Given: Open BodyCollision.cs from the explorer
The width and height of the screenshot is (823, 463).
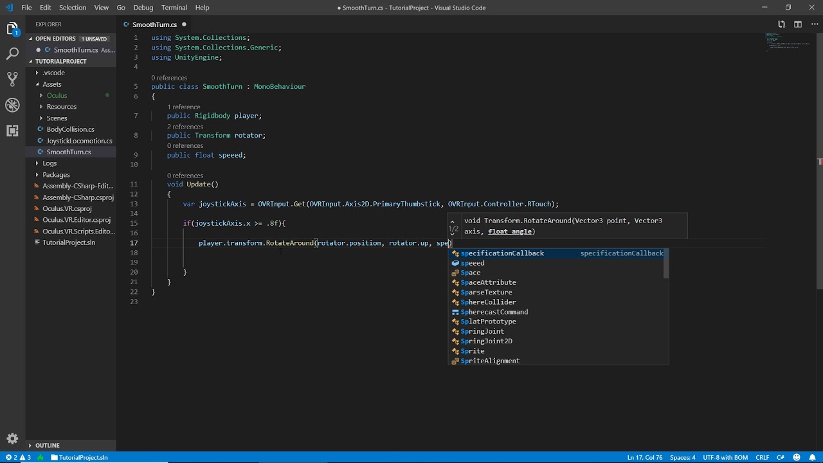Looking at the screenshot, I should 71,129.
